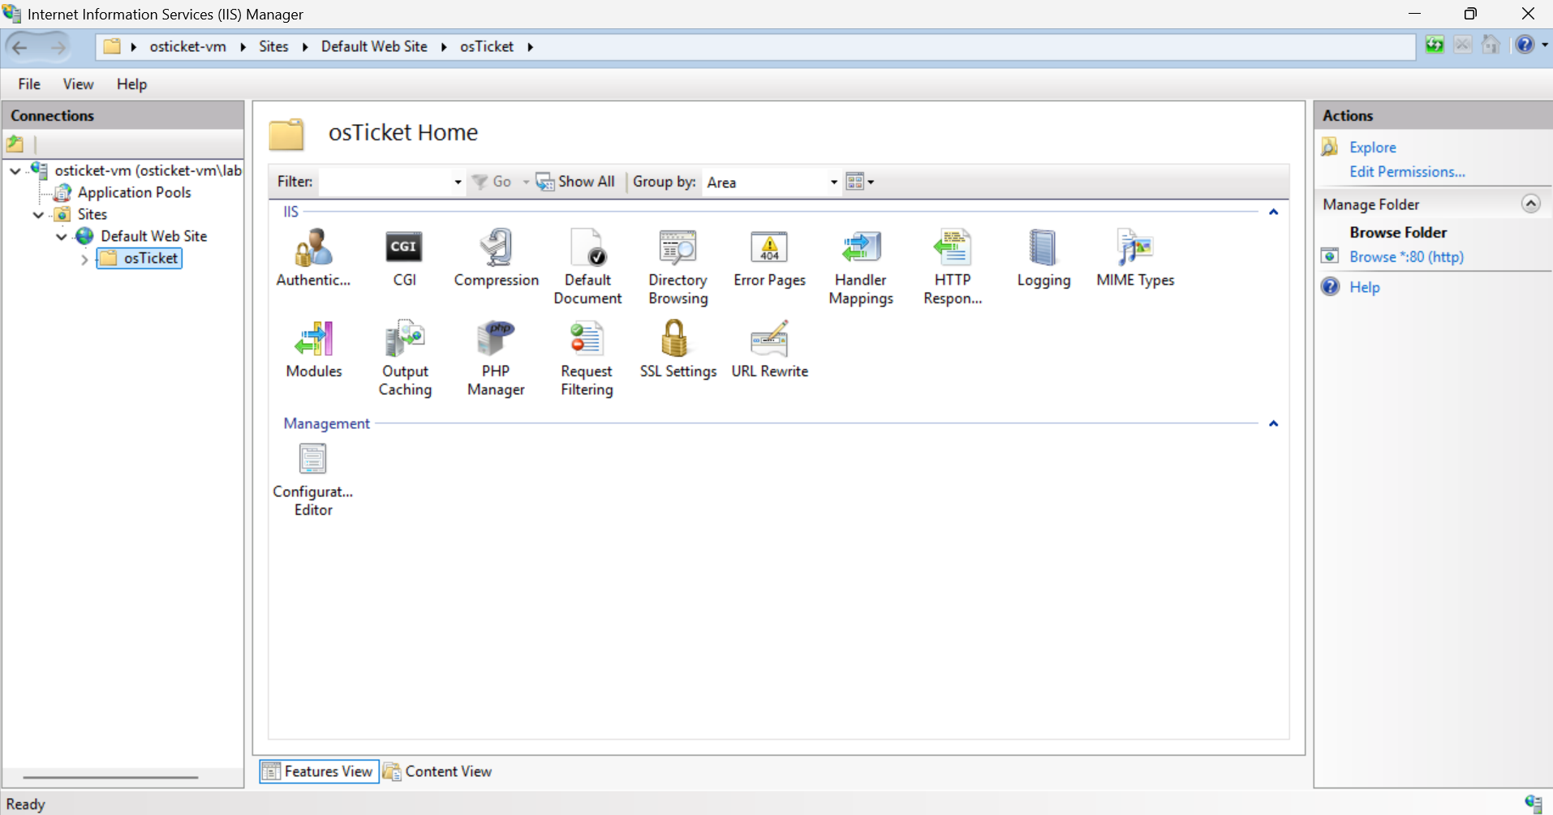Click the back navigation arrow
This screenshot has width=1553, height=815.
point(20,47)
